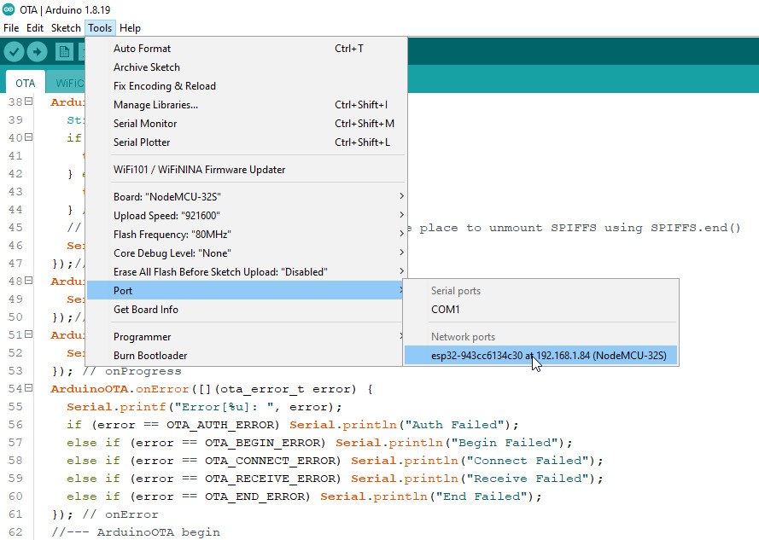Expand the Programmer submenu
The image size is (759, 540).
coord(246,337)
